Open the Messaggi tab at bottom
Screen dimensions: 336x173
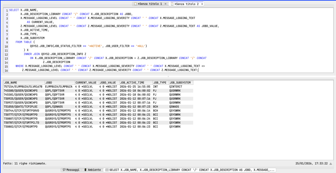tap(71, 170)
